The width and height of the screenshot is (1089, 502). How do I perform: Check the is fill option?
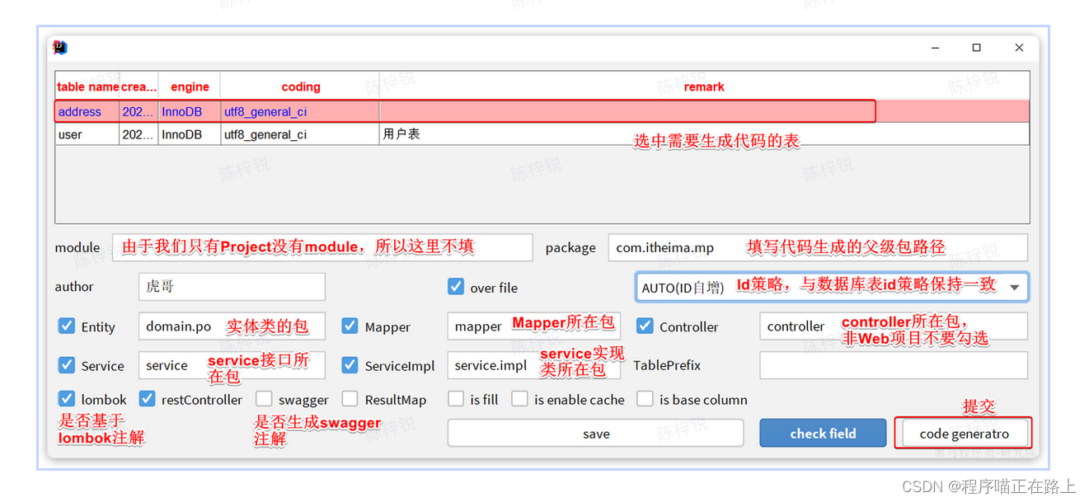(x=456, y=399)
